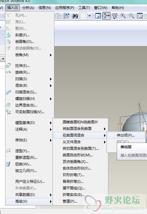Toggle the spin center icon
The width and height of the screenshot is (147, 214).
click(x=106, y=16)
